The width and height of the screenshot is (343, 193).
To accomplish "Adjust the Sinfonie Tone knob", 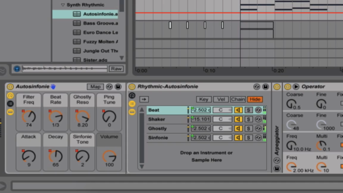I will [83, 156].
